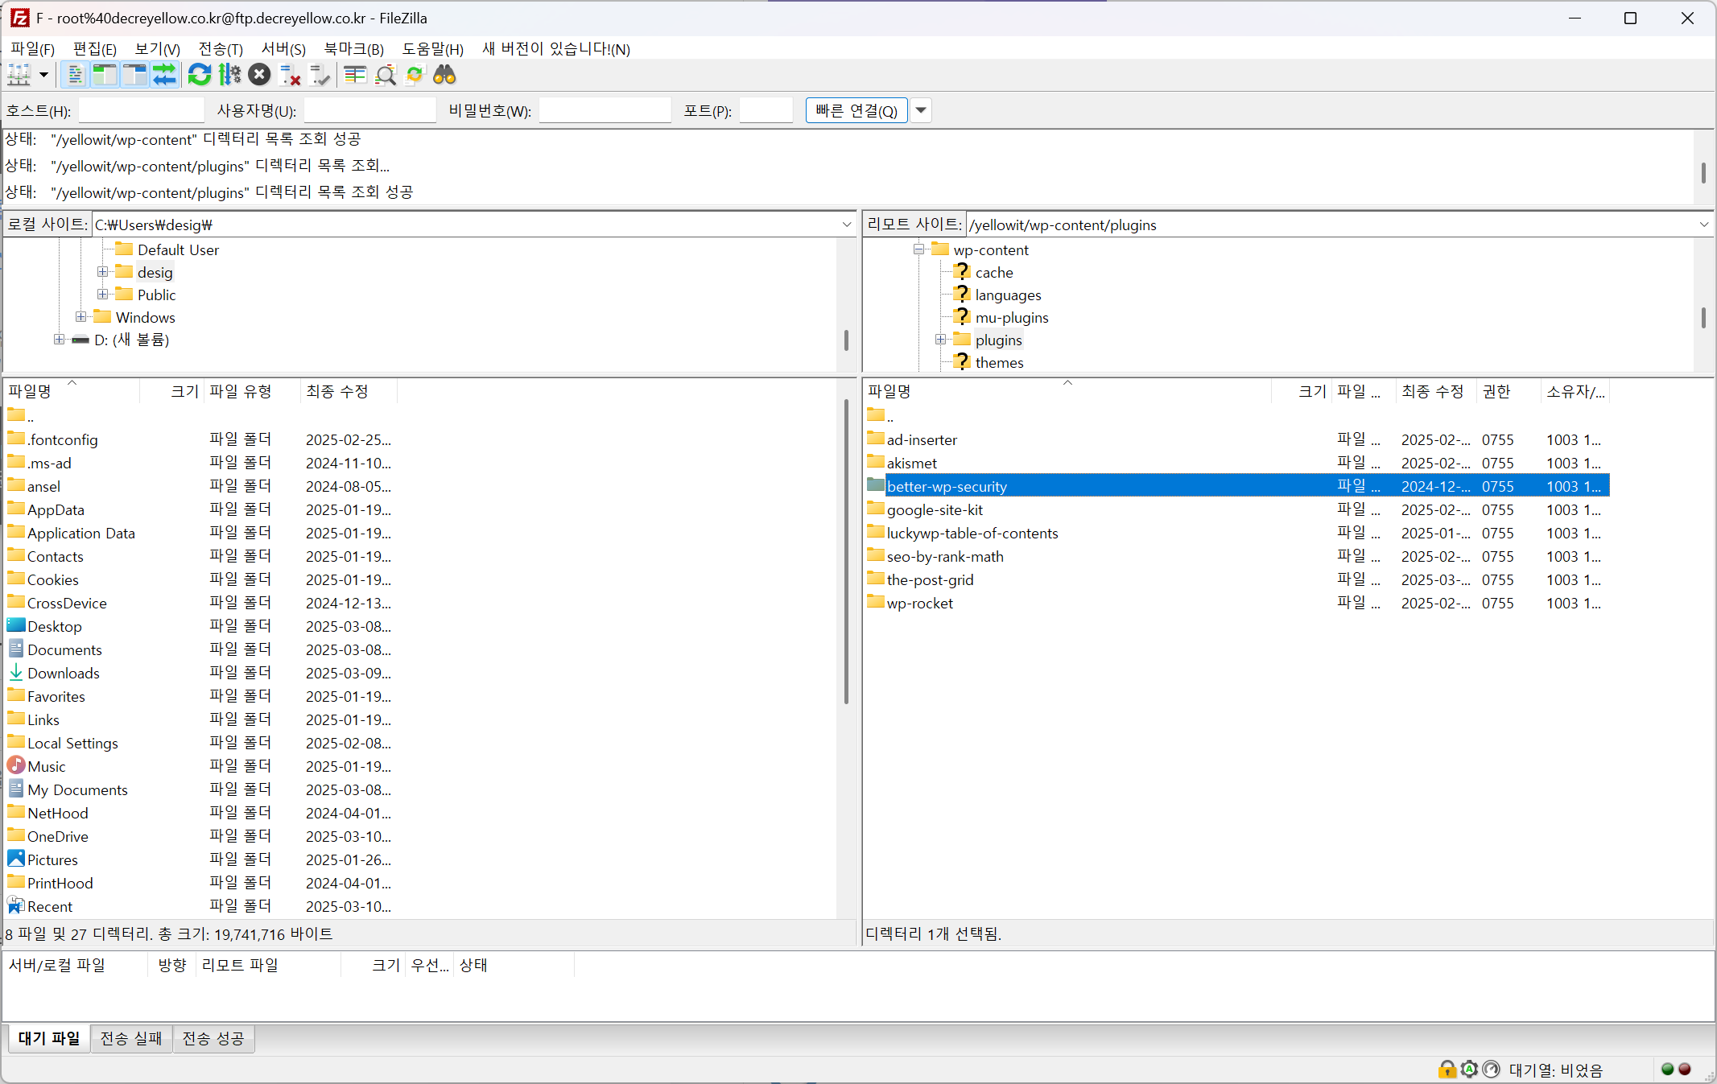The image size is (1717, 1084).
Task: Open Site Manager dropdown arrow
Action: pyautogui.click(x=43, y=75)
